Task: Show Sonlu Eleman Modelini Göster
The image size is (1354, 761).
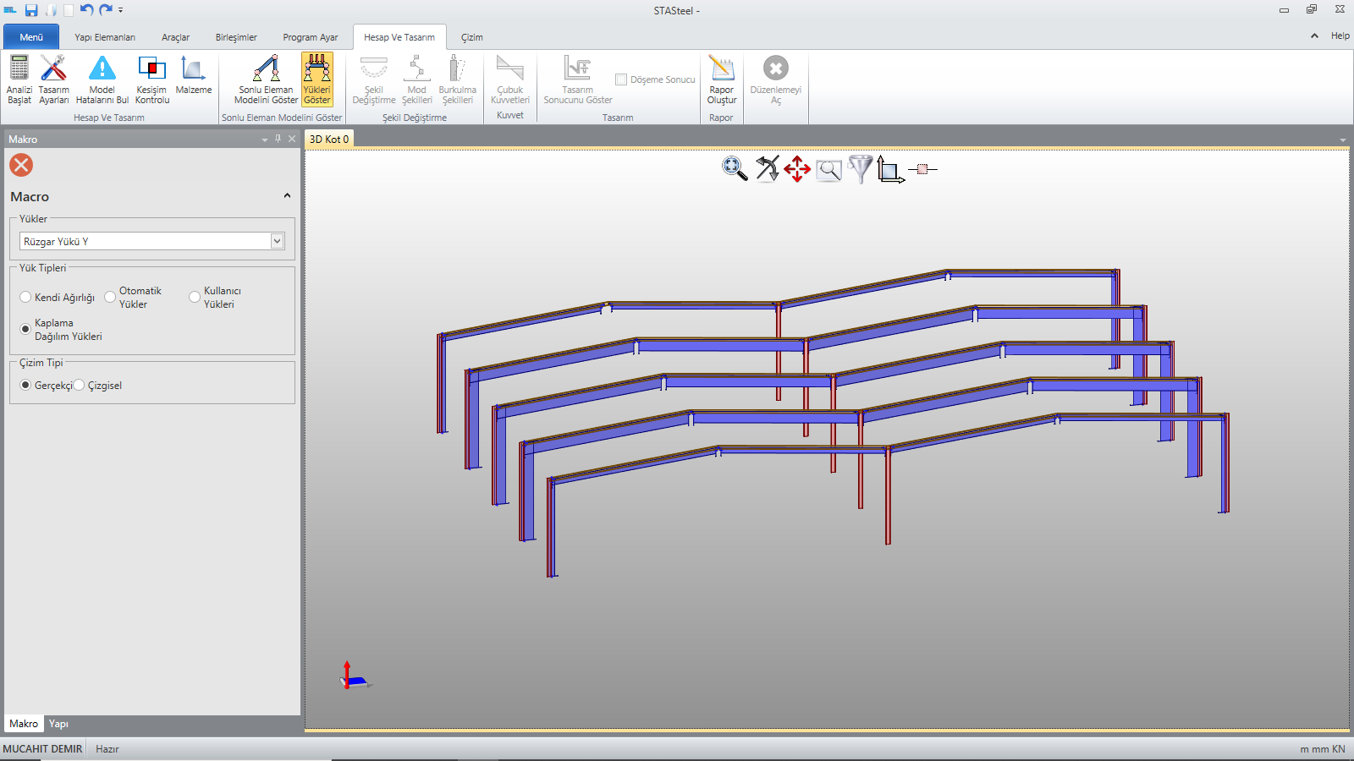Action: click(x=266, y=69)
